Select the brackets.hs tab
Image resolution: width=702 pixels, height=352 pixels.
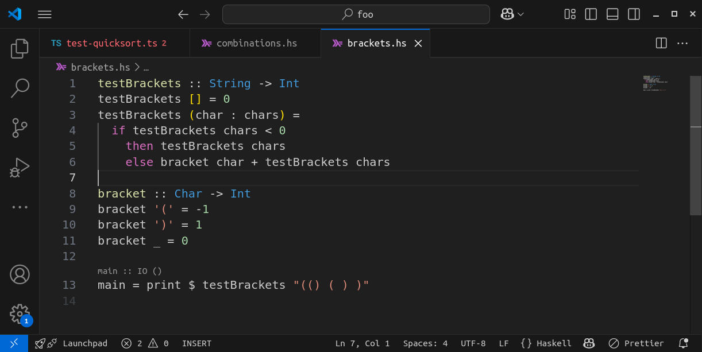376,43
